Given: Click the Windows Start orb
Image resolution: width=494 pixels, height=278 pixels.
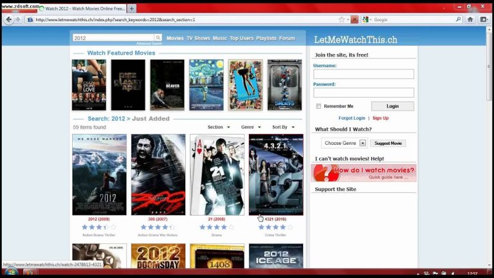Looking at the screenshot, I should click(11, 272).
